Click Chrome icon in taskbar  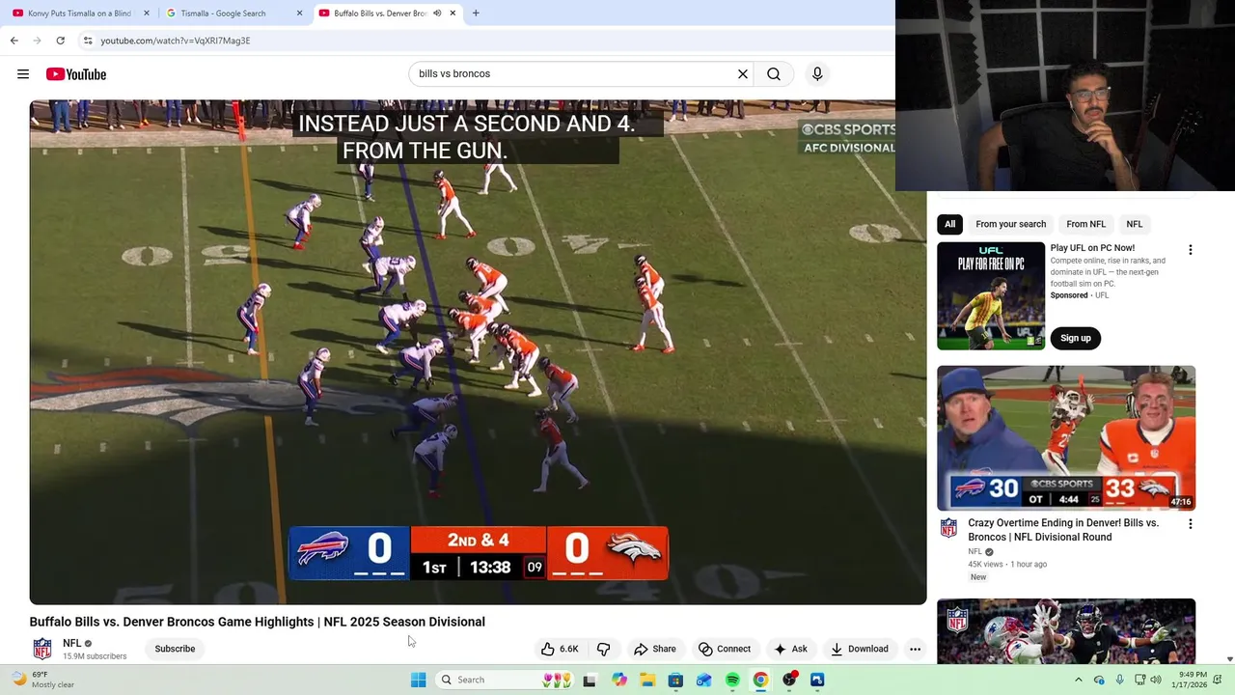760,680
